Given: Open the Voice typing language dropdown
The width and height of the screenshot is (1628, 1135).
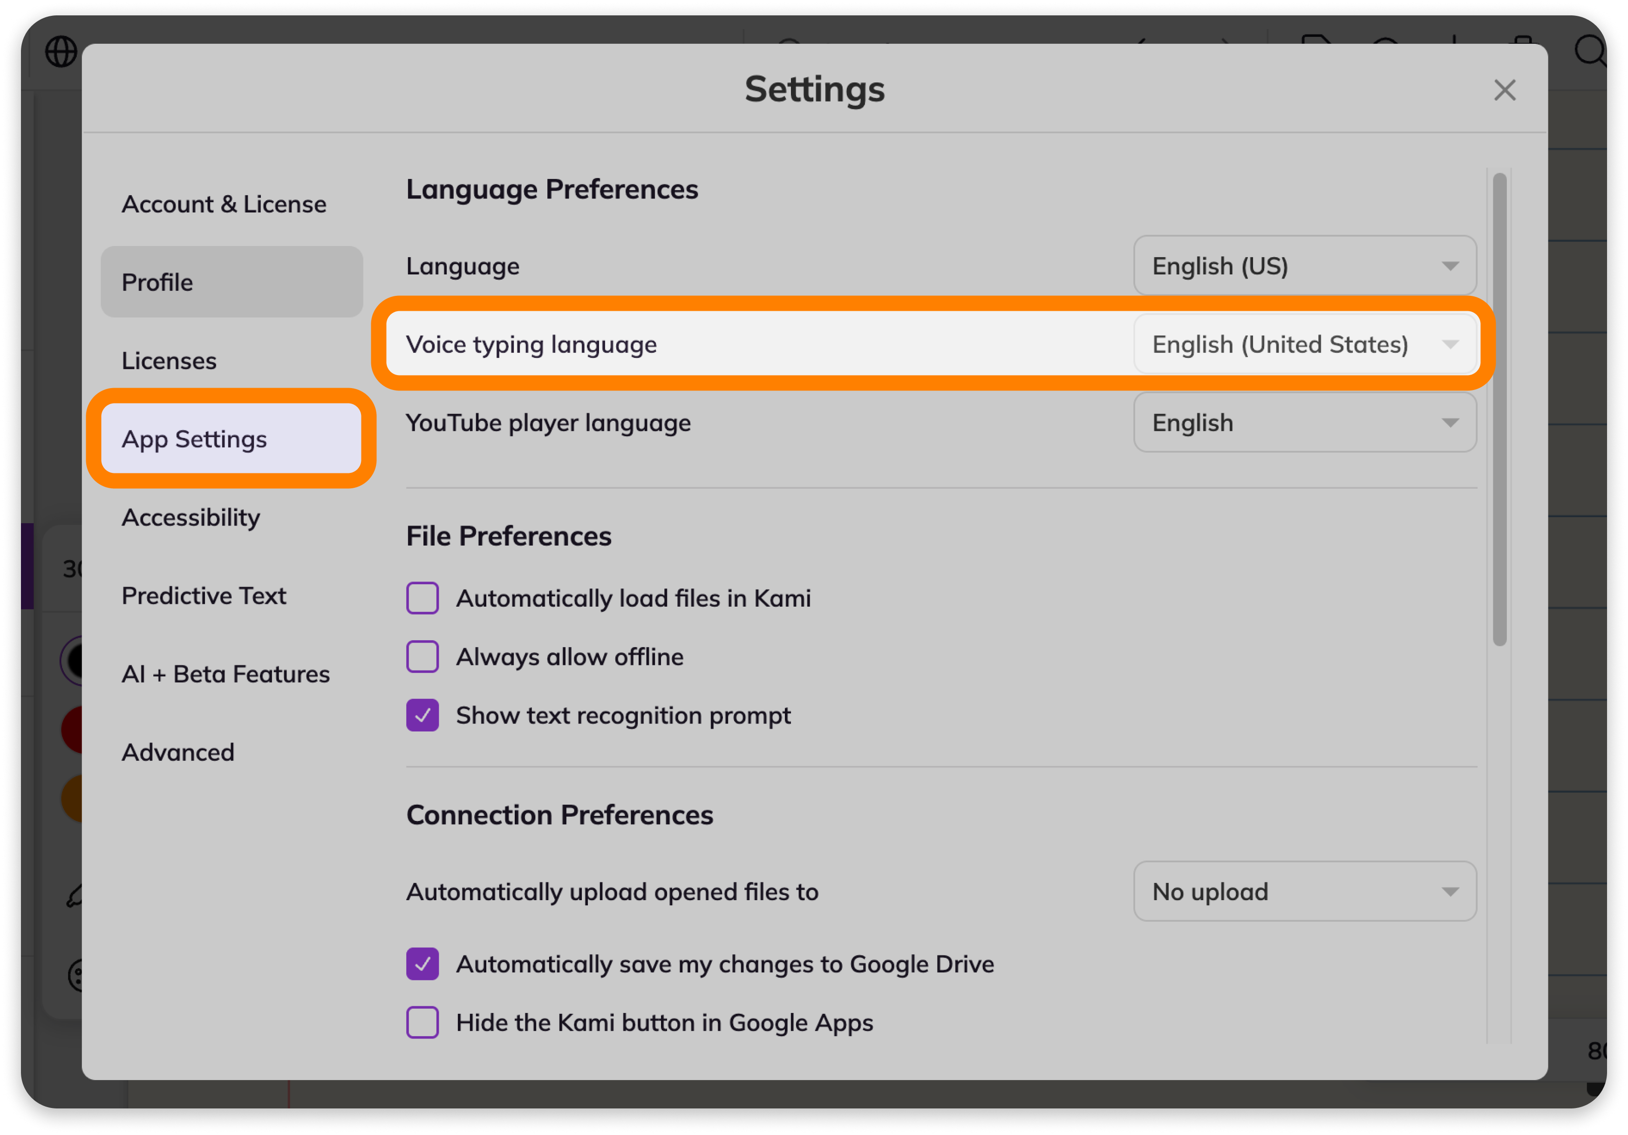Looking at the screenshot, I should pyautogui.click(x=1305, y=344).
